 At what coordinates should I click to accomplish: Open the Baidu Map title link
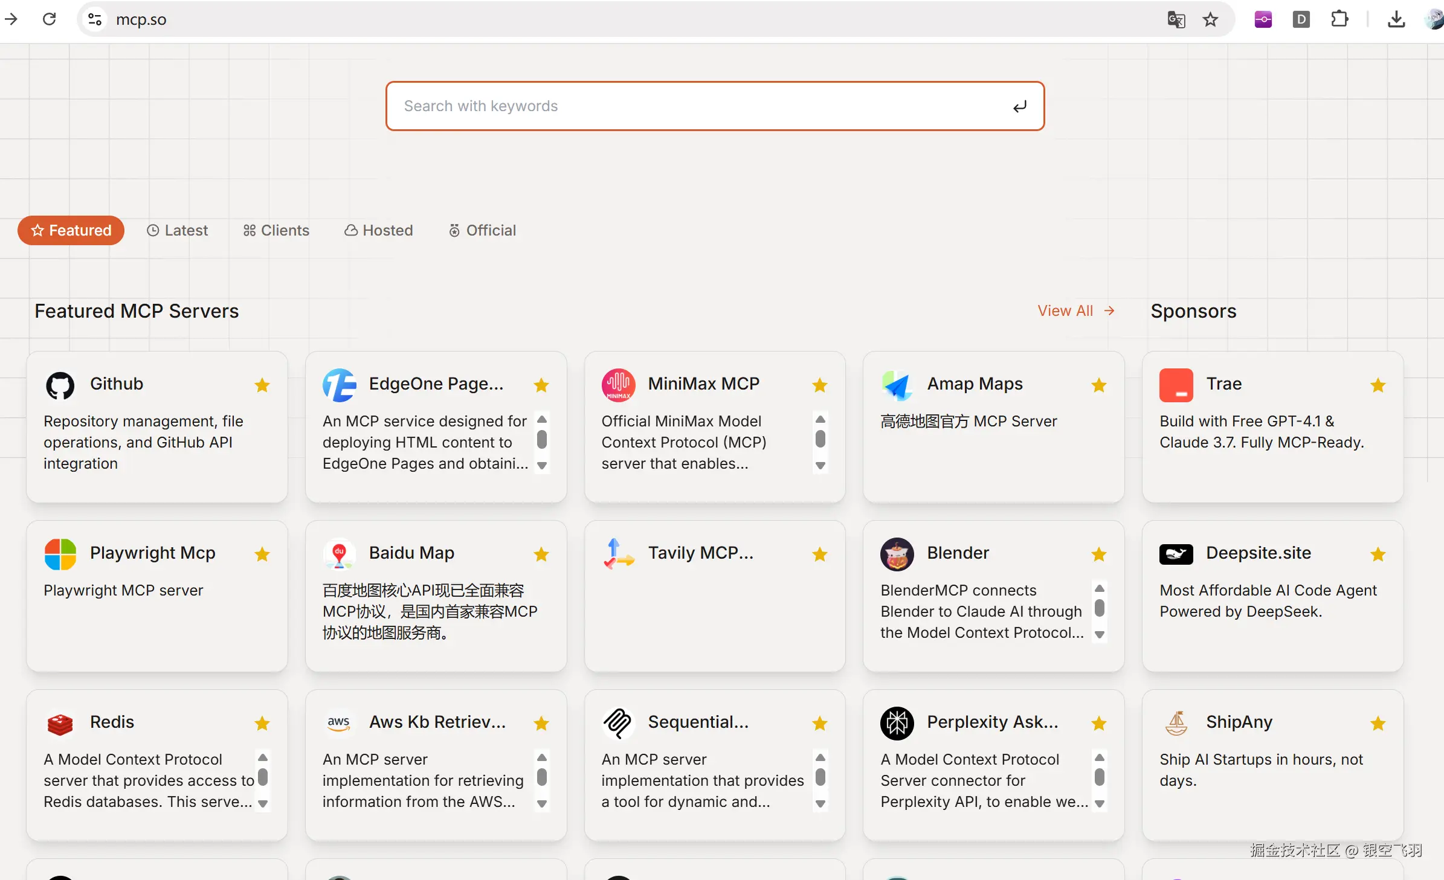[x=411, y=553]
